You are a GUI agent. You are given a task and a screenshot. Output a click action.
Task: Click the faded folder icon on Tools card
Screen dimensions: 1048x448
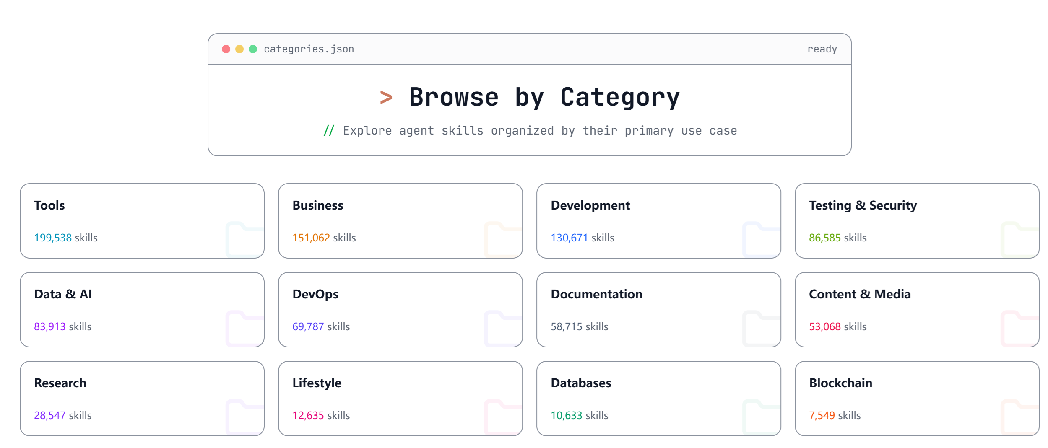pos(245,239)
